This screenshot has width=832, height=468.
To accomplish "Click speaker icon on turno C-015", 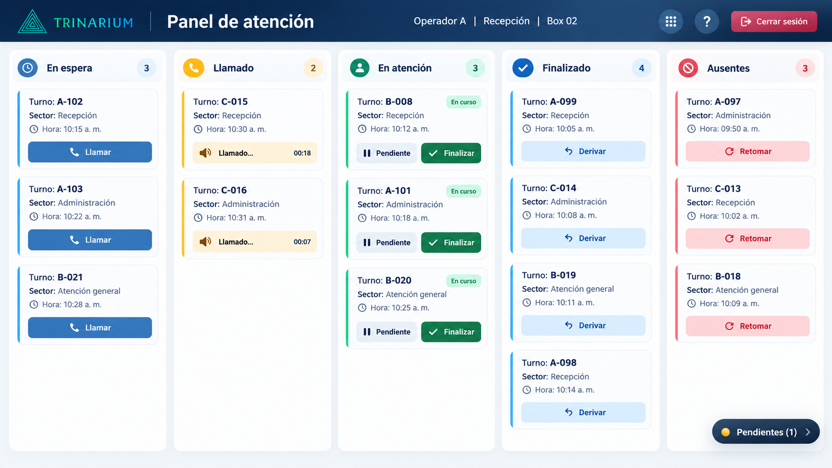I will tap(205, 153).
